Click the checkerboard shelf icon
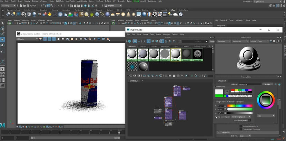Viewport: 286px width, 141px height. click(155, 14)
